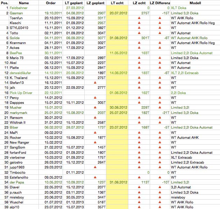Select the LT geplant column header
This screenshot has height=209, width=220.
(x=74, y=3)
